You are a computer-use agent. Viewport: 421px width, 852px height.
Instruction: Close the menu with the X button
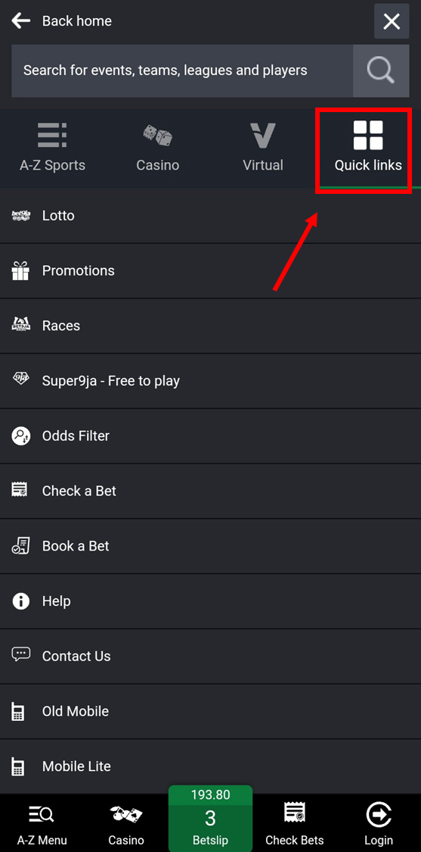coord(392,21)
